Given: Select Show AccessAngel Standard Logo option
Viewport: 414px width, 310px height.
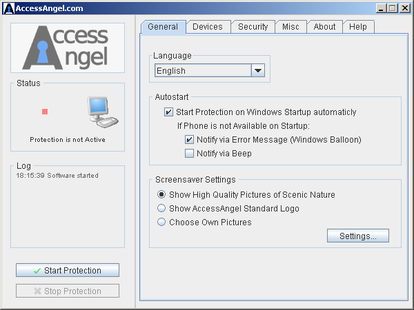Looking at the screenshot, I should 161,208.
